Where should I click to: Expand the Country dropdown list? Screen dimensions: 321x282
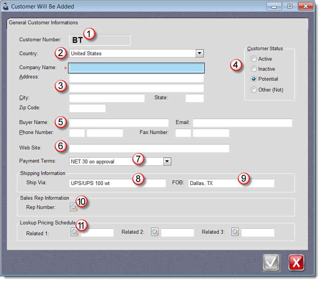point(199,53)
